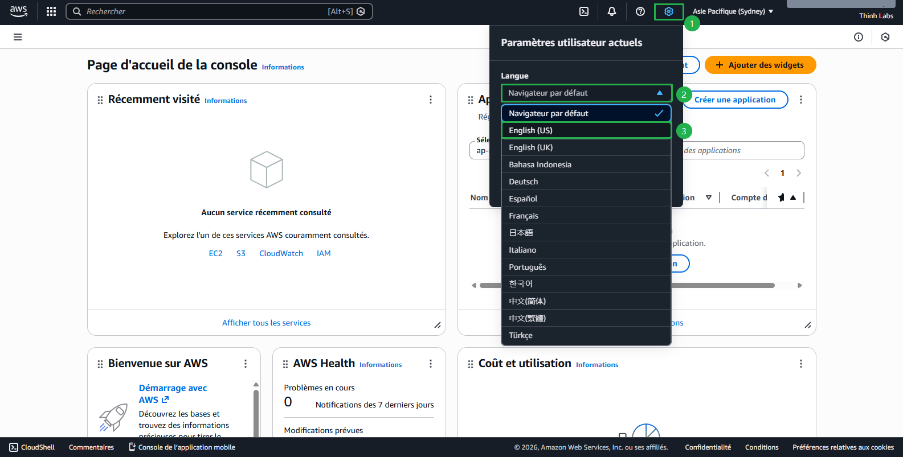Screen dimensions: 903x457
Task: Click Applications widget resize corner handle
Action: click(x=808, y=325)
